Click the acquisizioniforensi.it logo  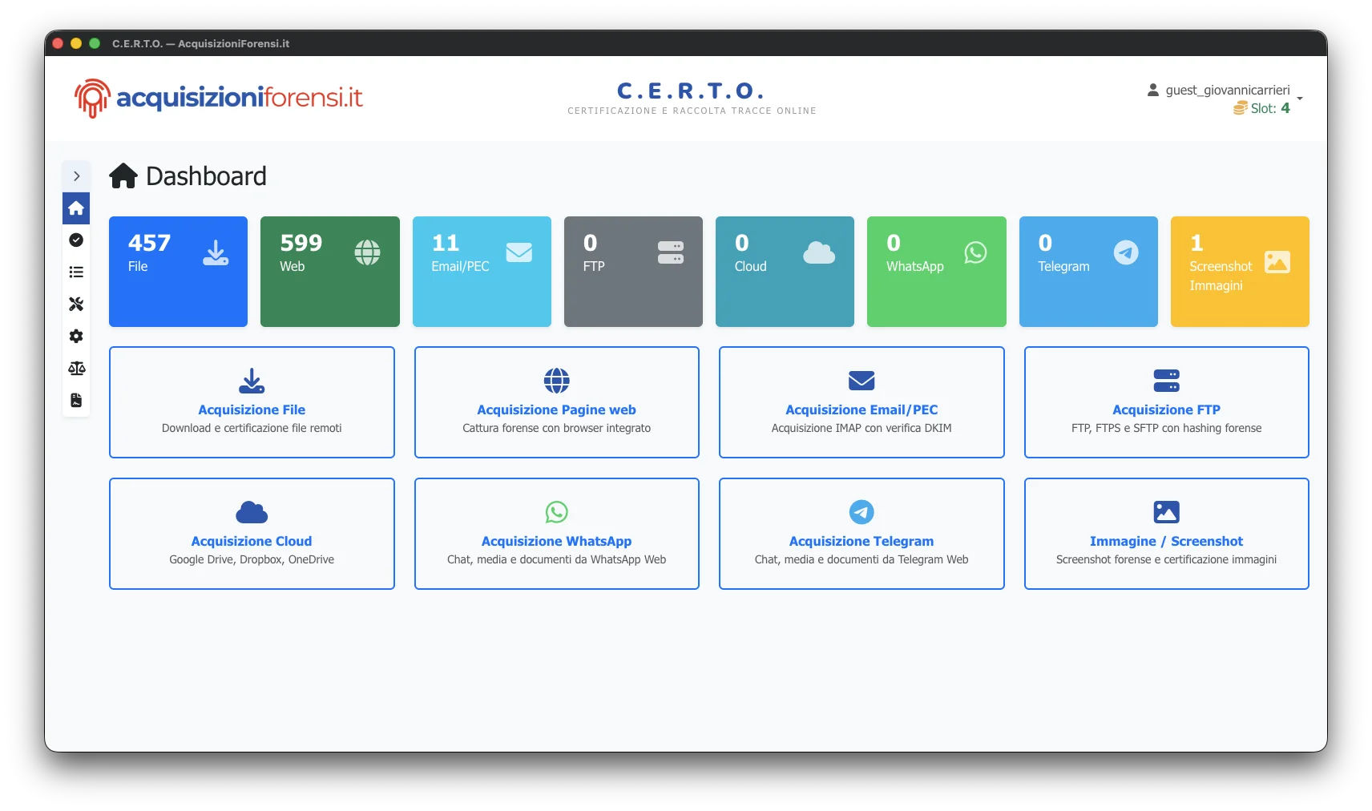[219, 98]
